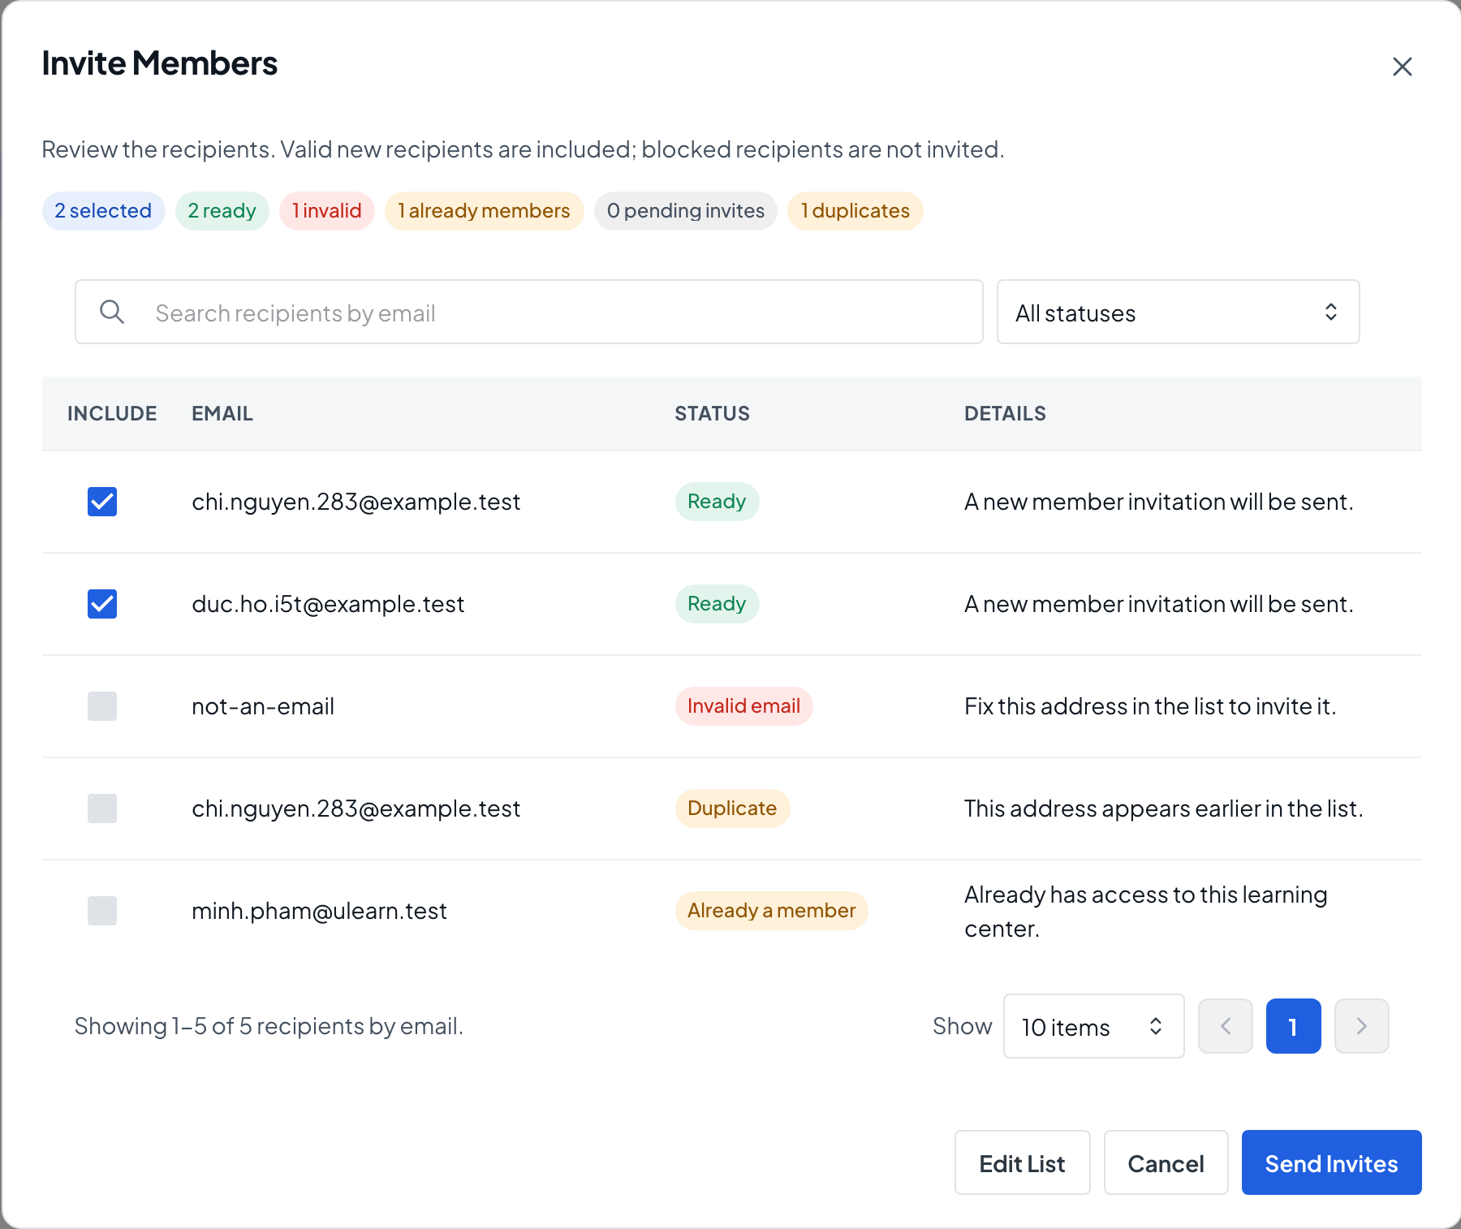Click the Send Invites button
The image size is (1461, 1229).
[x=1331, y=1162]
